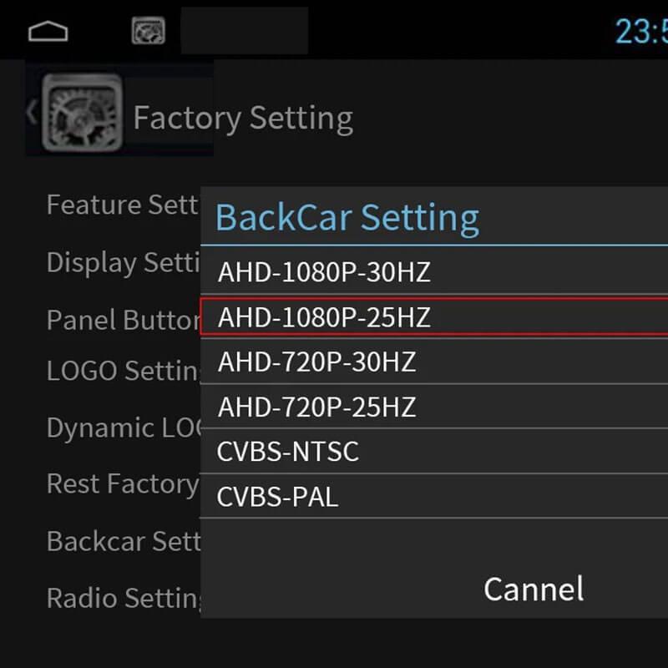Go to Panel Button settings
Viewport: 668px width, 668px height.
122,320
